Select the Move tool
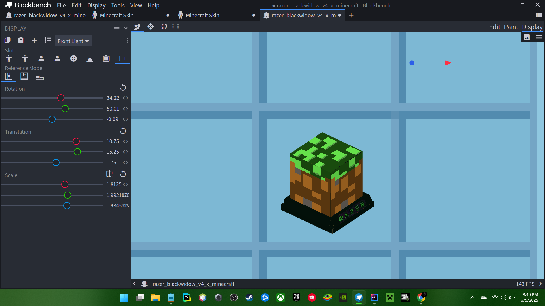The height and width of the screenshot is (306, 545). pyautogui.click(x=151, y=27)
